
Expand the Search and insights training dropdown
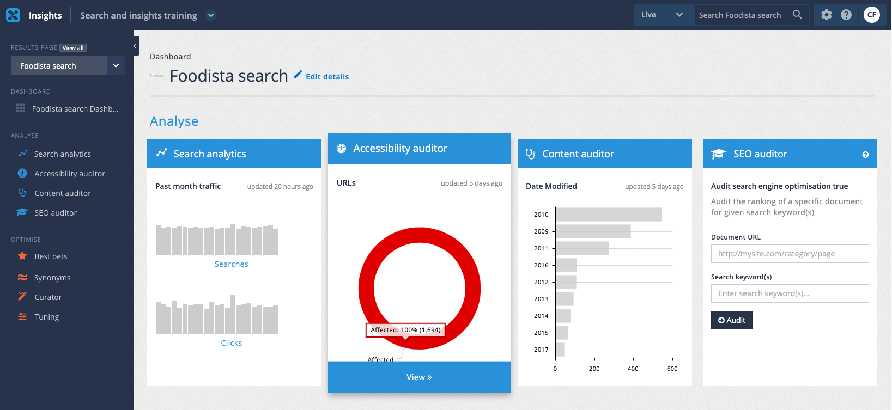pos(211,15)
